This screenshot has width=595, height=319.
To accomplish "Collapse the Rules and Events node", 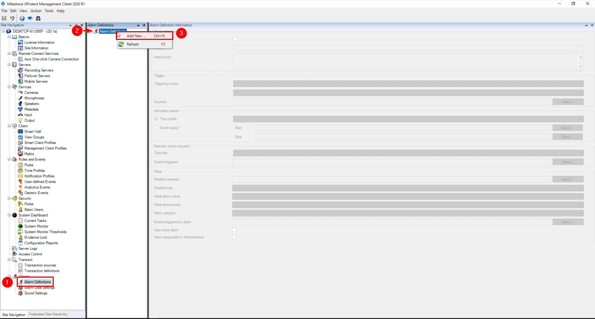I will (9, 159).
